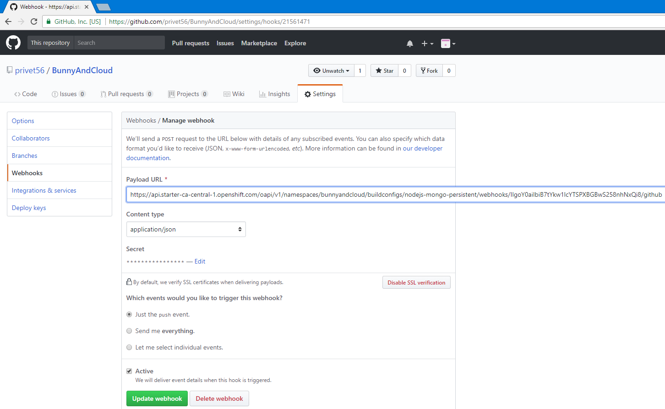Open the Content type dropdown
Image resolution: width=665 pixels, height=409 pixels.
[186, 229]
